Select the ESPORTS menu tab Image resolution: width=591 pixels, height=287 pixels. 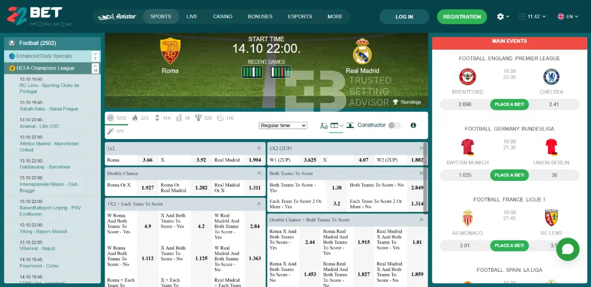tap(300, 17)
